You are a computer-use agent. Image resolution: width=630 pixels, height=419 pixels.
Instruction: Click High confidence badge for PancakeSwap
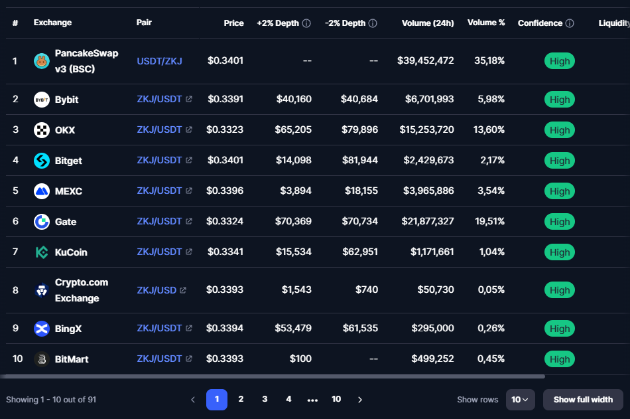(560, 61)
